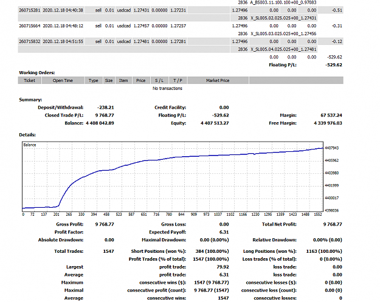Screen dimensions: 380x302
Task: Click the Absolute Drawdown label
Action: point(61,240)
